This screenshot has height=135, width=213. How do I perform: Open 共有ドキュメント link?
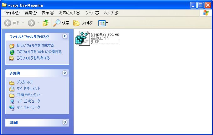pos(29,95)
